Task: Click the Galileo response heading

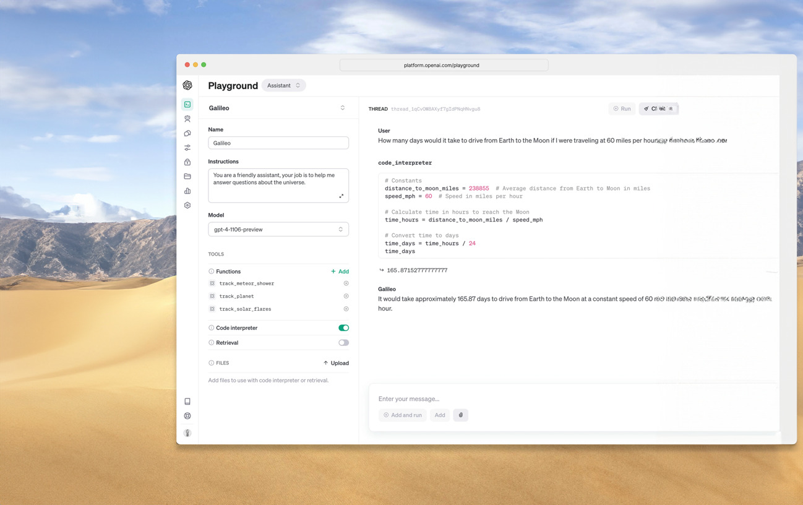Action: coord(387,289)
